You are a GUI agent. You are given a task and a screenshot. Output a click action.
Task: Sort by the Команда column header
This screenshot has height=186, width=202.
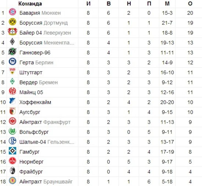pyautogui.click(x=30, y=4)
